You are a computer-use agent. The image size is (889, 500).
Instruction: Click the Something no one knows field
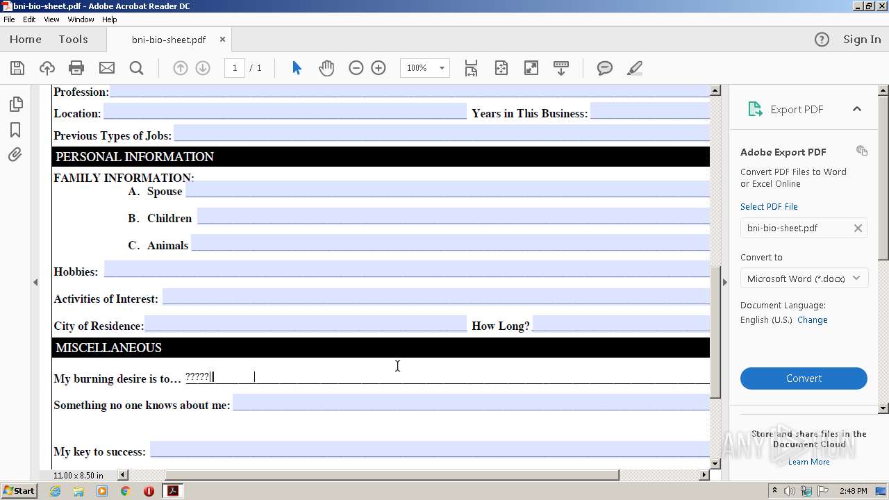tap(471, 403)
